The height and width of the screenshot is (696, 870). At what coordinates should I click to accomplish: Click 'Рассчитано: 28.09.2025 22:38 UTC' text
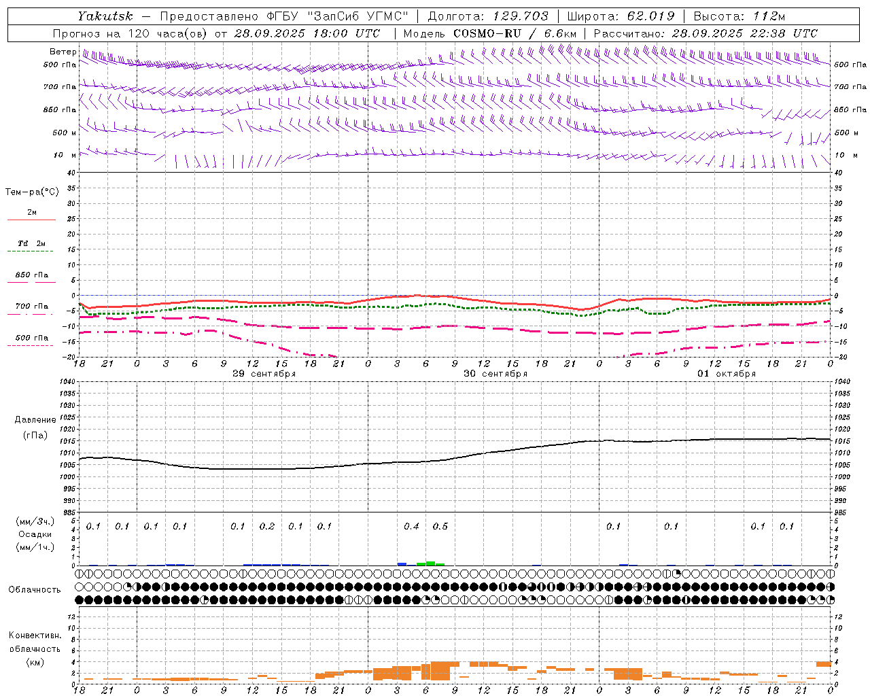[706, 33]
